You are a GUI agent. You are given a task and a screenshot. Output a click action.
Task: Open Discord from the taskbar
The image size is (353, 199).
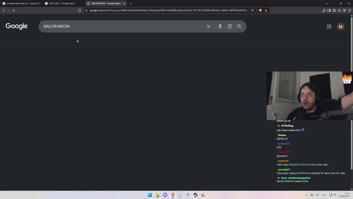pyautogui.click(x=165, y=195)
